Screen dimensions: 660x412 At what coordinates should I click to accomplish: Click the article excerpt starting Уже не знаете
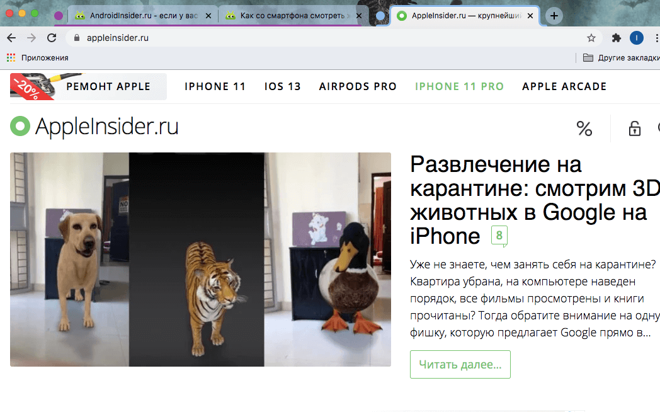[x=535, y=299]
